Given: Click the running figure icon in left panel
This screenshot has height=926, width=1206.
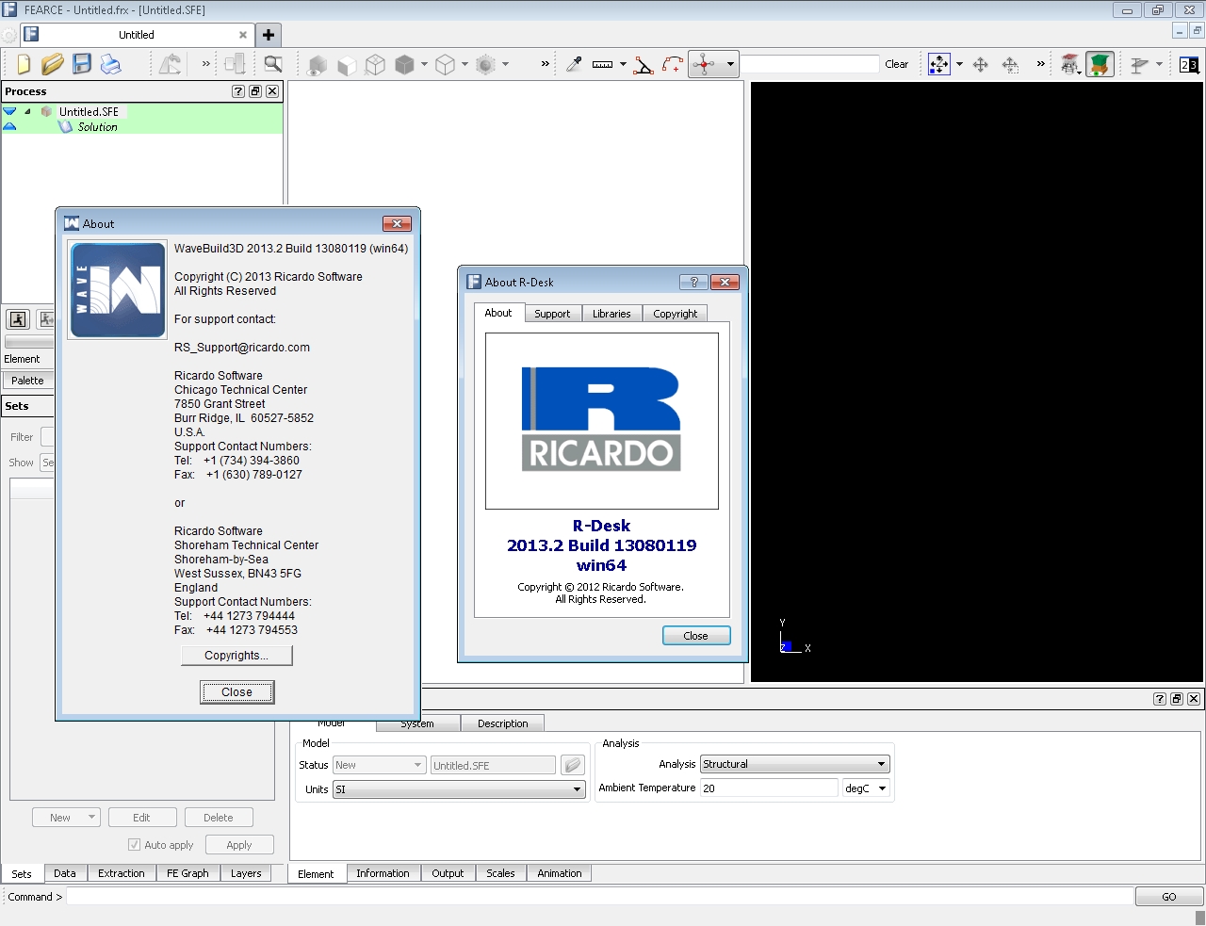Looking at the screenshot, I should click(x=18, y=319).
